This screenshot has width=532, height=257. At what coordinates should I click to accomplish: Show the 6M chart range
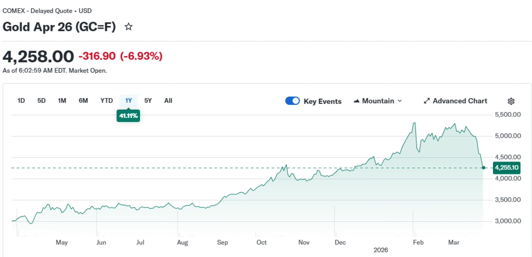coord(83,101)
